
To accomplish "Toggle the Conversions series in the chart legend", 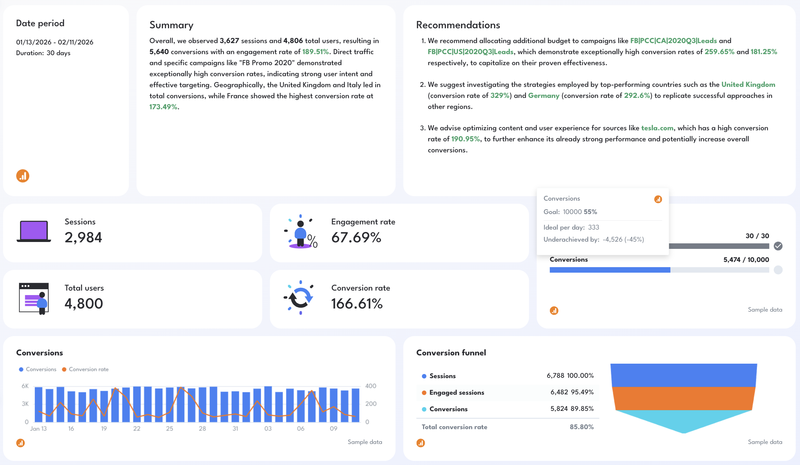I will 37,369.
